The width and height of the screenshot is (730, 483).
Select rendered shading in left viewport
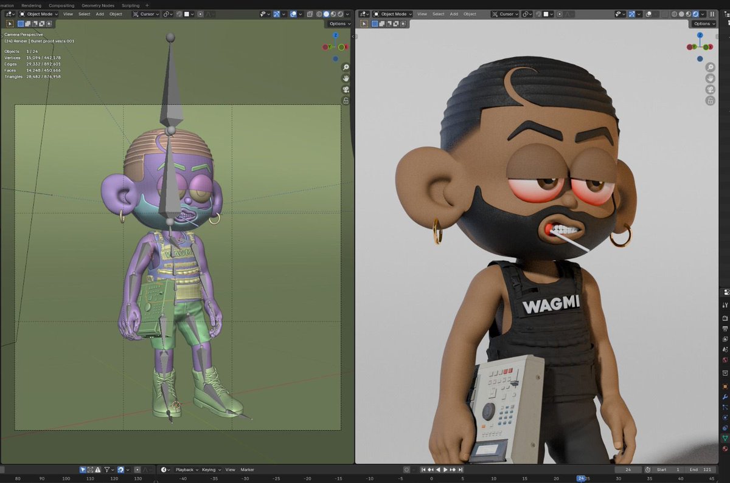tap(340, 14)
